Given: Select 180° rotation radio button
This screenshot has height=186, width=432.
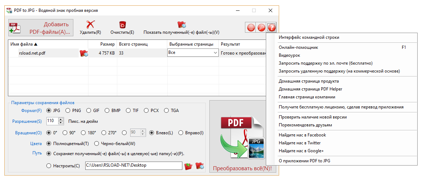Looking at the screenshot, I should (x=84, y=133).
